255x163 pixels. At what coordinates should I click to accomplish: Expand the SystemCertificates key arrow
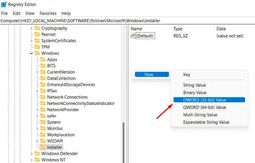pos(31,41)
